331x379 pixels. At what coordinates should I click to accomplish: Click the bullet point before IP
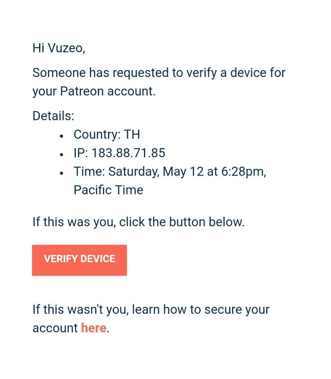click(x=62, y=154)
